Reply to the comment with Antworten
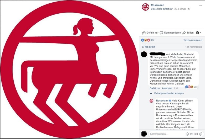The height and width of the screenshot is (139, 205). pyautogui.click(x=167, y=88)
